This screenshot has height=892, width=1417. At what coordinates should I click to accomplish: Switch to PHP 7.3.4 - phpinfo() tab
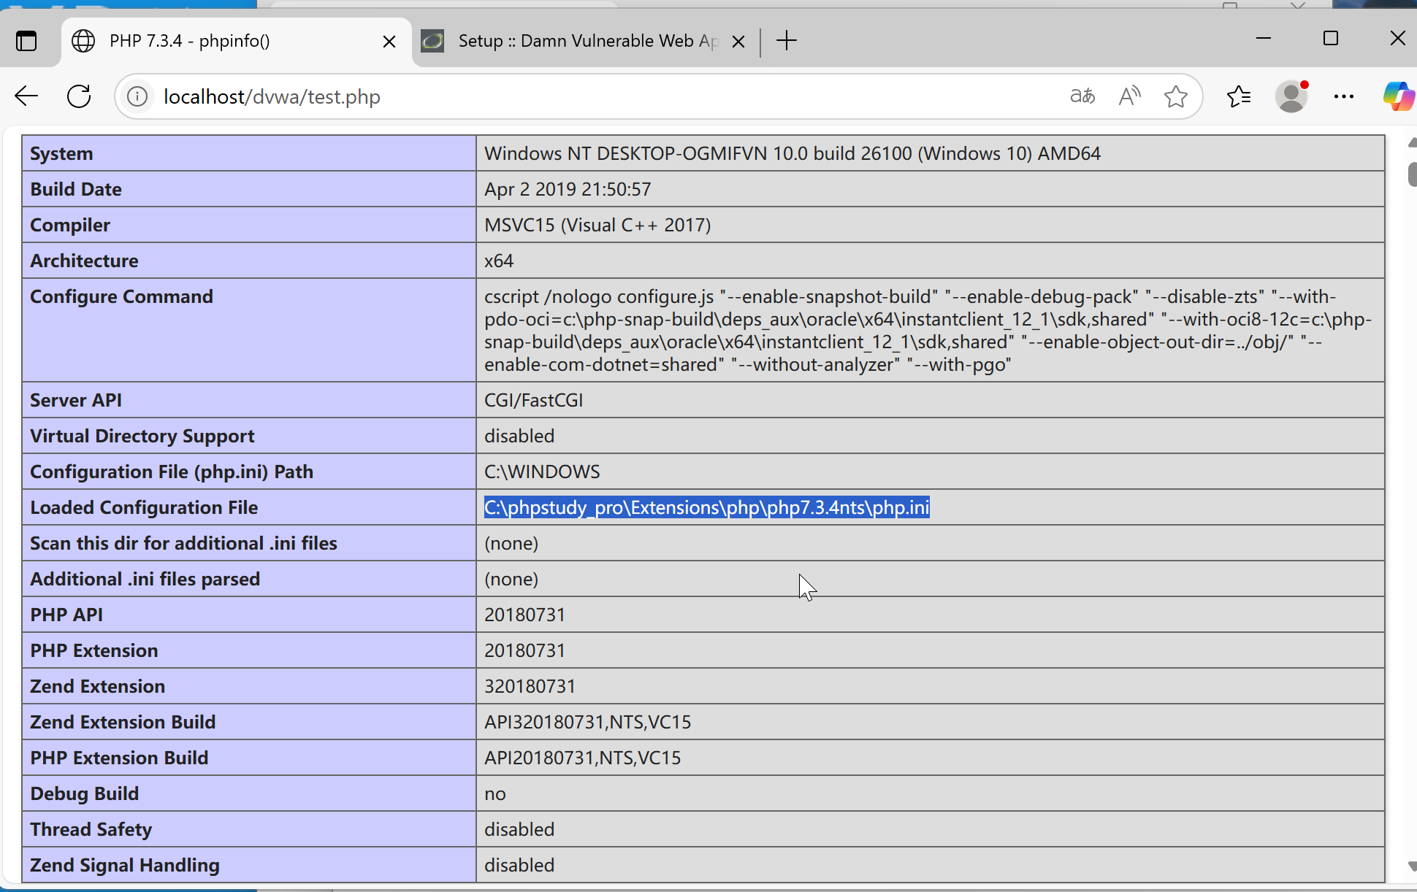pos(236,42)
